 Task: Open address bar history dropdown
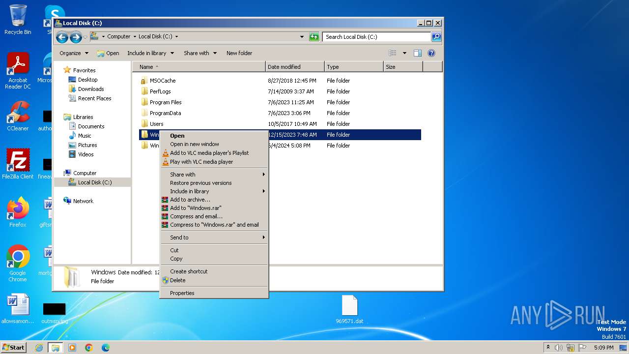pyautogui.click(x=302, y=37)
